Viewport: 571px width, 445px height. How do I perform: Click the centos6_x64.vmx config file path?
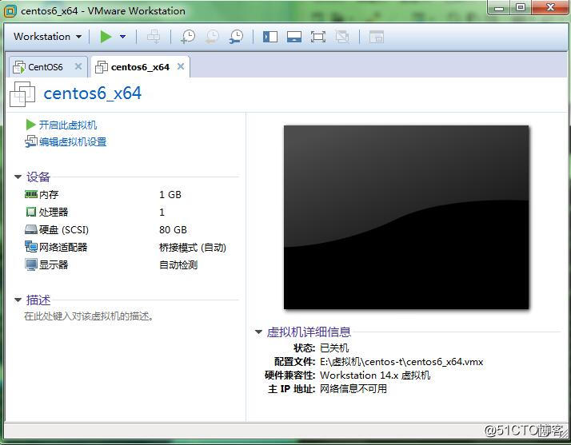click(401, 362)
